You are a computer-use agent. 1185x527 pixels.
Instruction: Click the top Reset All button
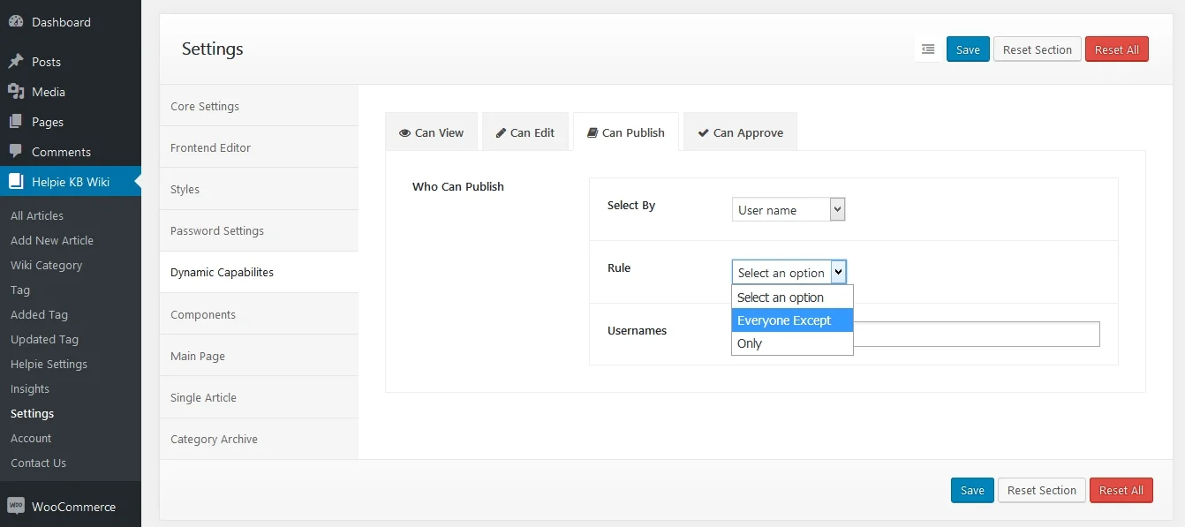click(x=1117, y=49)
